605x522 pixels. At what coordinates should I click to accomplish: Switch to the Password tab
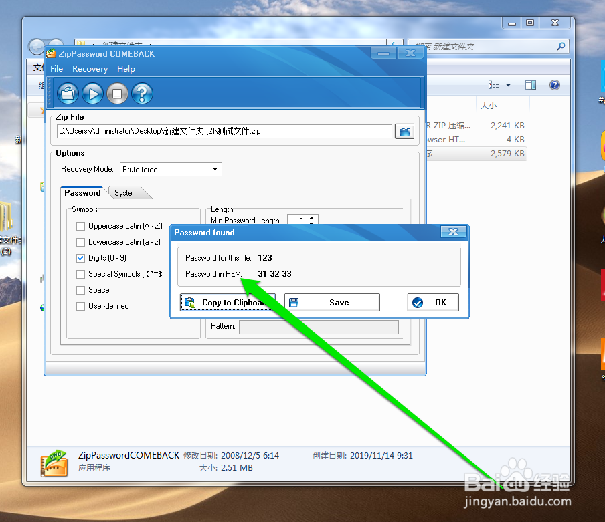click(x=82, y=193)
